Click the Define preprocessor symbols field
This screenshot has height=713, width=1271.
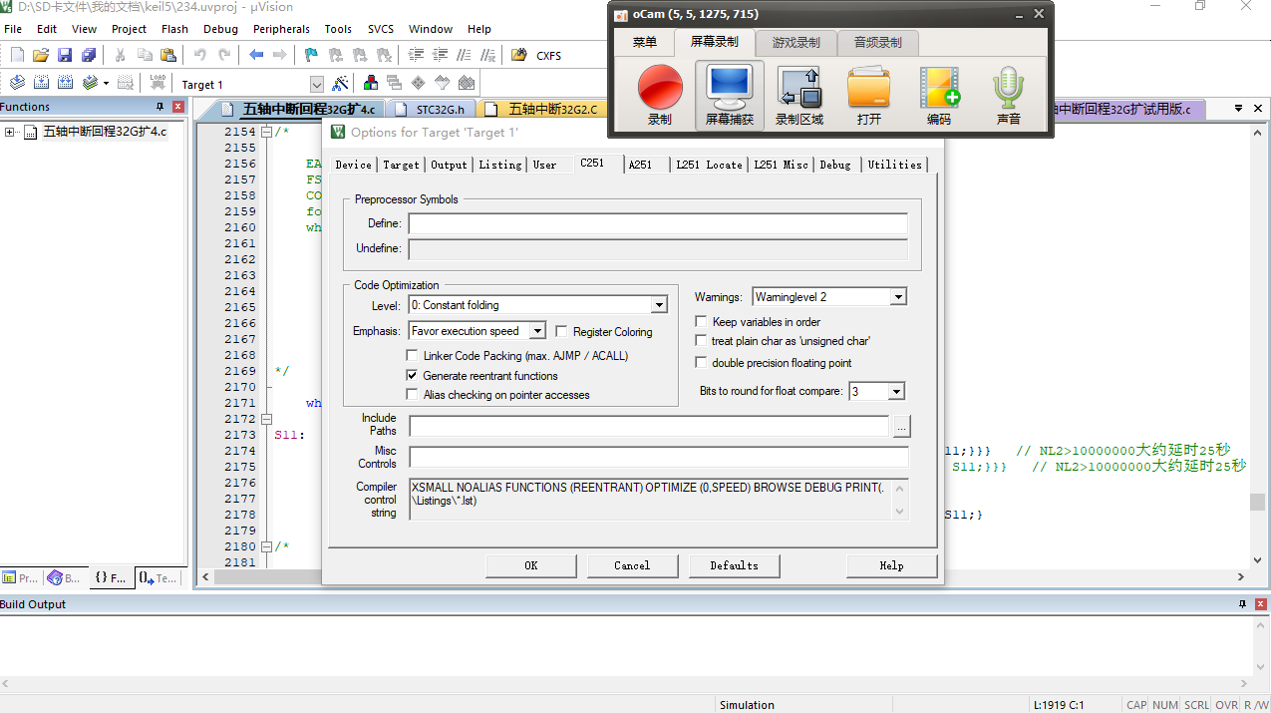tap(658, 223)
